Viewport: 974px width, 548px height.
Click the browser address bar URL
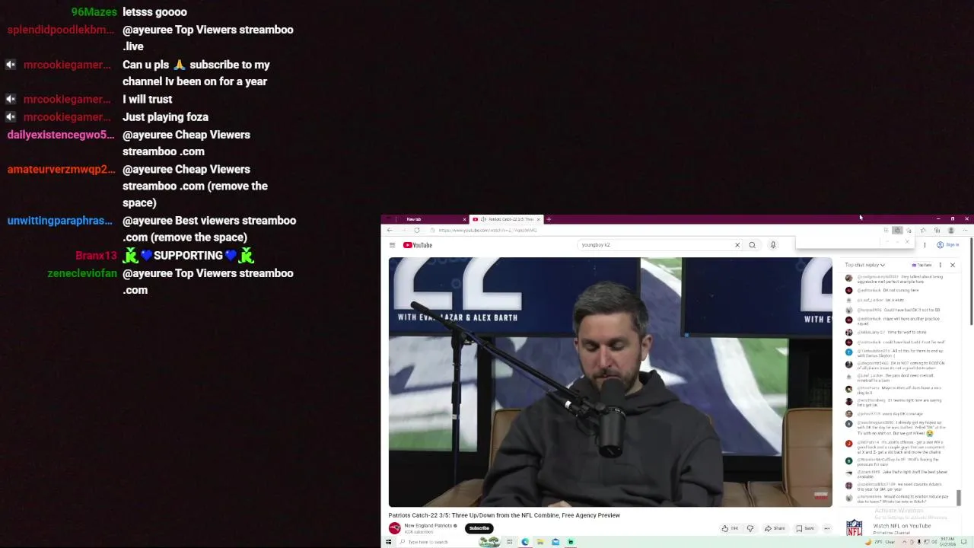pyautogui.click(x=487, y=230)
